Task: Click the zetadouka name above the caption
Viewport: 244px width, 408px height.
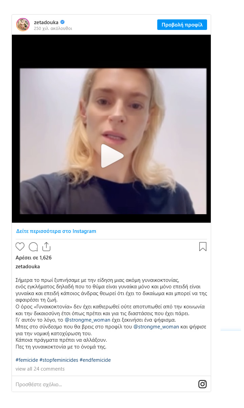Action: click(28, 267)
